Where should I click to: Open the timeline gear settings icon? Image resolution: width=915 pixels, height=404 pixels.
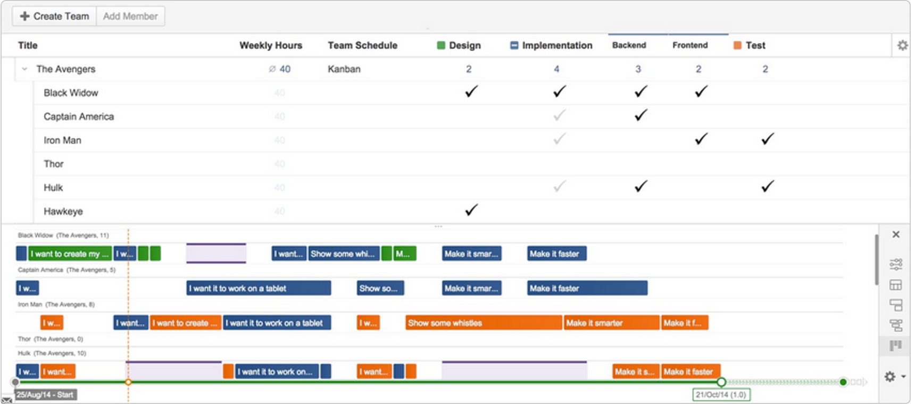pyautogui.click(x=890, y=376)
